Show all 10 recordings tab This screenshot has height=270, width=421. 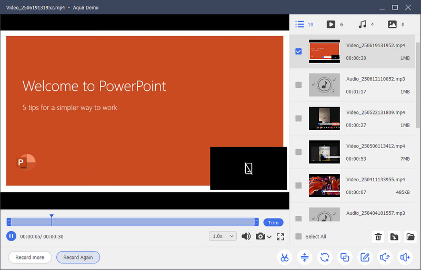304,24
